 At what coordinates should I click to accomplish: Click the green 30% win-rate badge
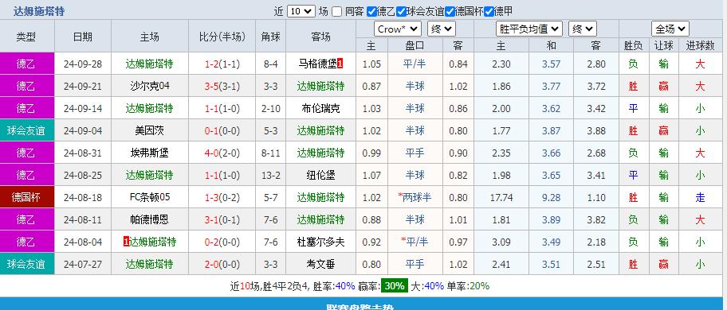click(394, 286)
